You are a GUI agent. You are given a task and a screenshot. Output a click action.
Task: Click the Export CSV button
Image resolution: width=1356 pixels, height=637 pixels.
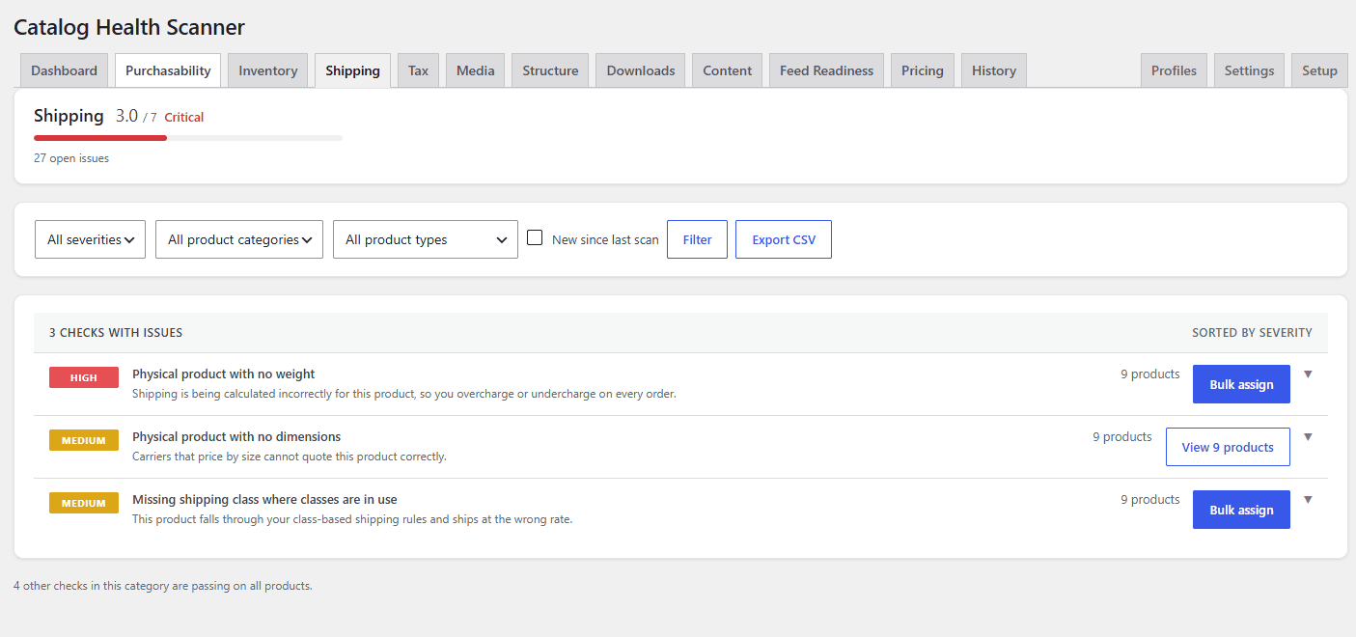784,239
